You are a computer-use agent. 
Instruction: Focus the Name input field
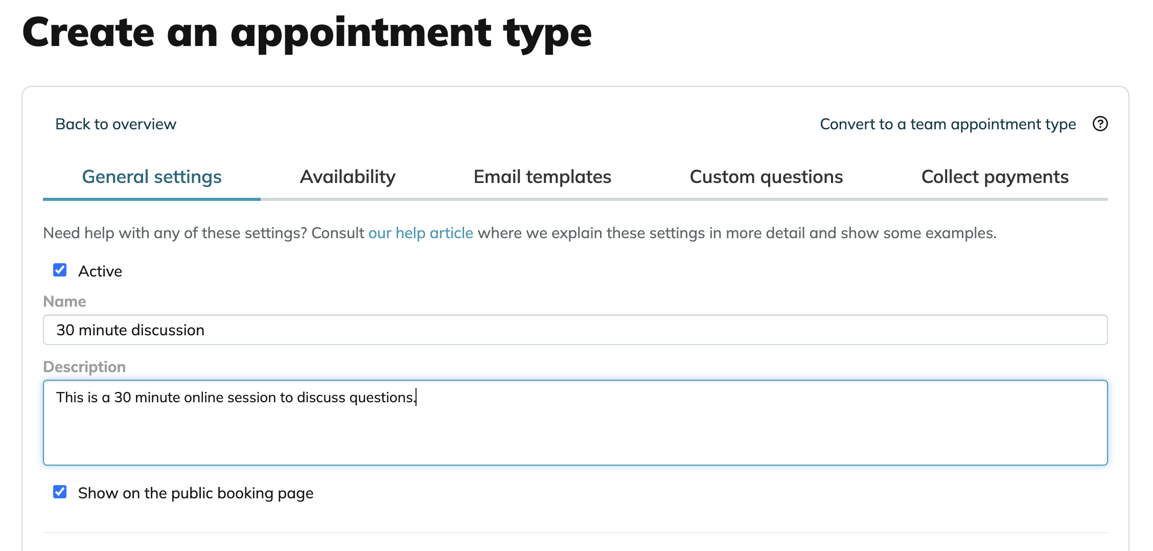tap(575, 330)
